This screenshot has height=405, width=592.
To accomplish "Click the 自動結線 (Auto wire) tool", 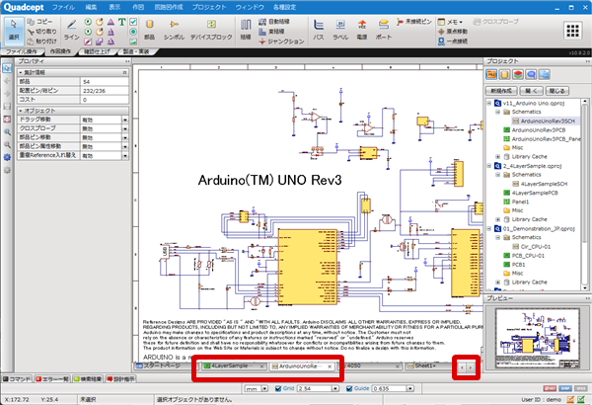I will point(274,22).
